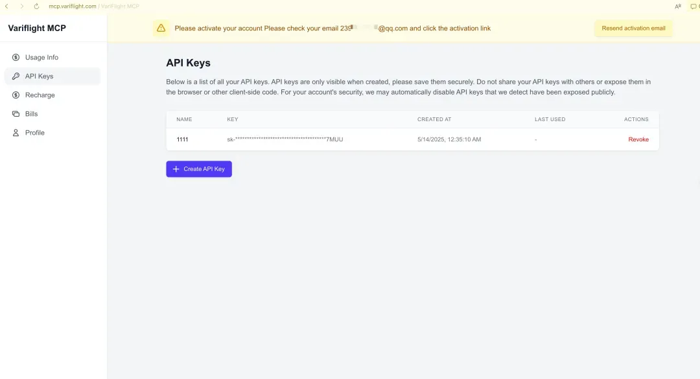Click the dollar icon beside Usage Info

(x=16, y=58)
